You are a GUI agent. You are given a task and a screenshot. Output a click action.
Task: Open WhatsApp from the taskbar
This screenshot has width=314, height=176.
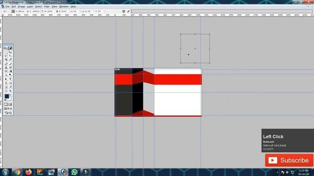point(74,172)
